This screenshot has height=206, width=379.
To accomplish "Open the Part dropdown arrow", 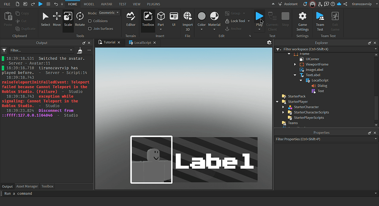I will point(161,30).
